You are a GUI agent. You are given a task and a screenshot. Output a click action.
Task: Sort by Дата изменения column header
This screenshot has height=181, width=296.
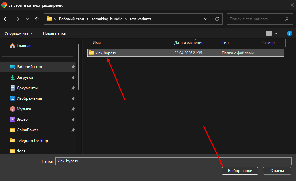189,43
